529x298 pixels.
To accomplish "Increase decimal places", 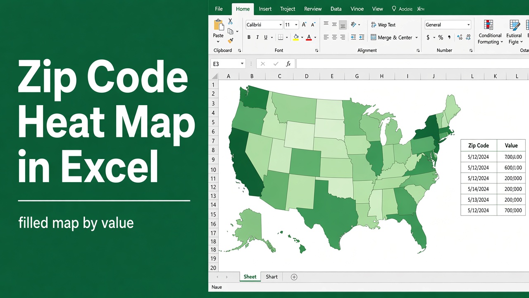I will 460,37.
